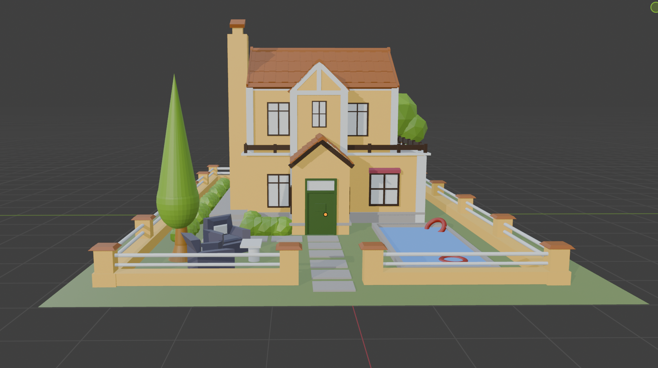This screenshot has height=368, width=658.
Task: Select the red ring floating near the pool's front
Action: coord(453,259)
